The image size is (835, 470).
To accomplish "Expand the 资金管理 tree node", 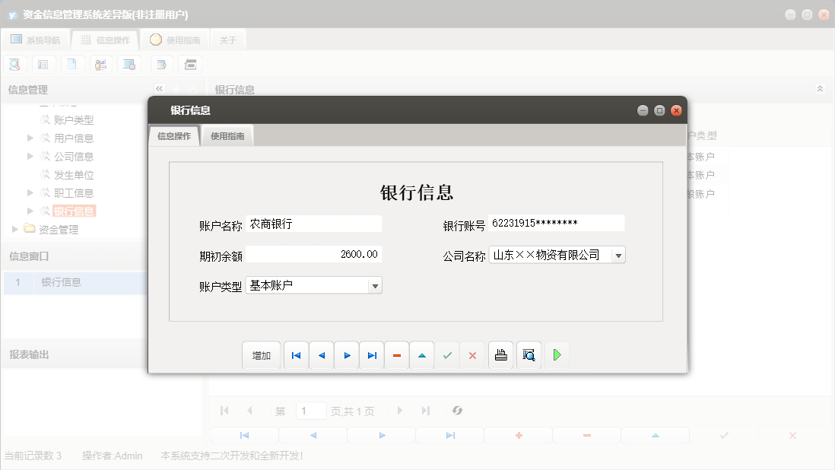I will [x=14, y=228].
